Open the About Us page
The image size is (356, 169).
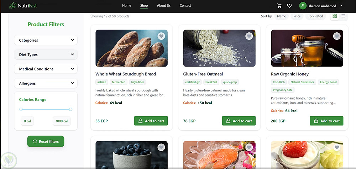pos(164,6)
